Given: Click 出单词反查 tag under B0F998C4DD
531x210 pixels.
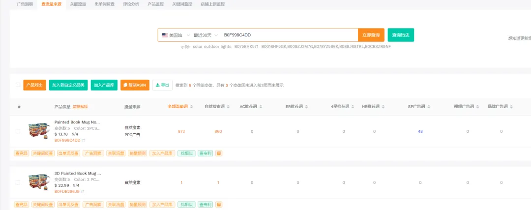Looking at the screenshot, I should 68,153.
